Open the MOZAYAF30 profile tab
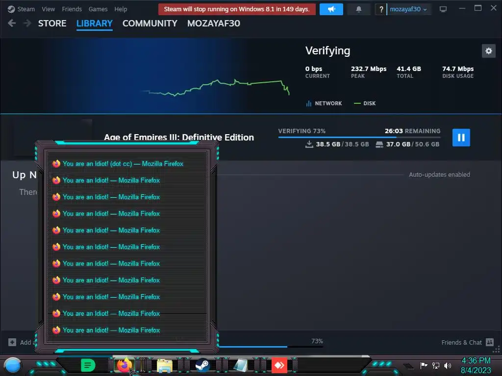 (214, 23)
